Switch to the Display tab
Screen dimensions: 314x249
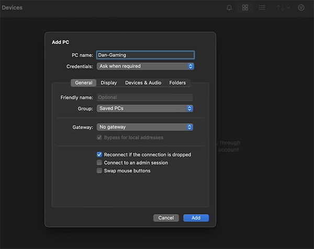(108, 83)
